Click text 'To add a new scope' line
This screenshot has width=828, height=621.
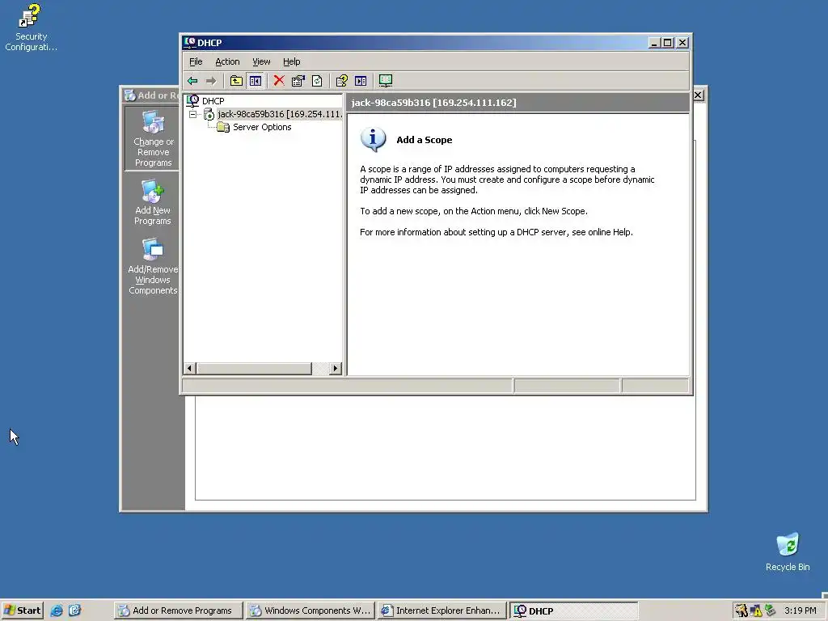point(474,211)
